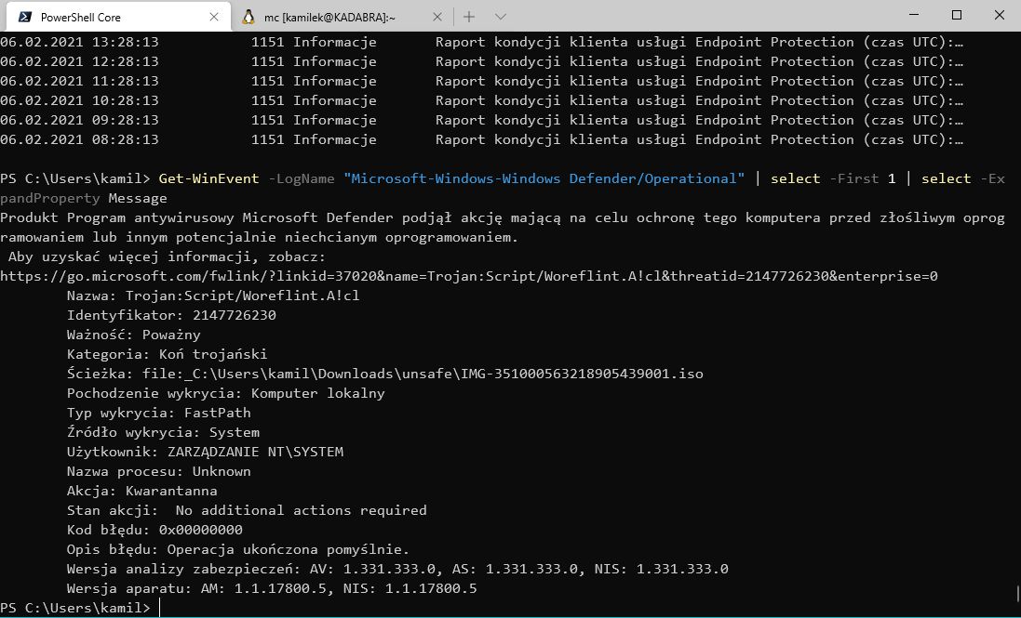Click the Linux penguin icon on the mc tab
This screenshot has width=1021, height=618.
(x=249, y=17)
